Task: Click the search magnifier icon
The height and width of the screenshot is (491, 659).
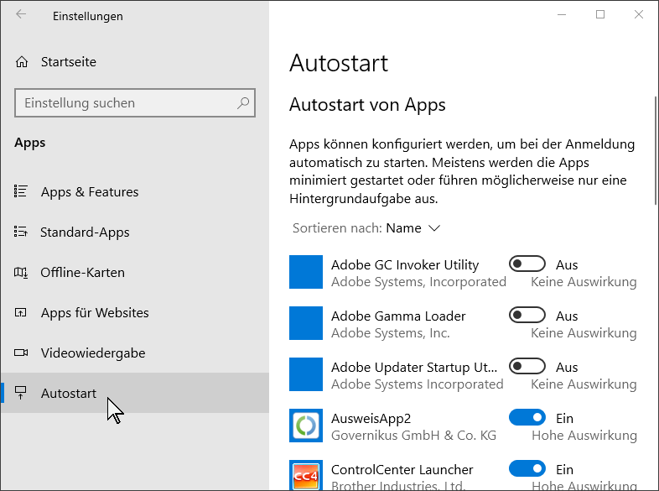Action: tap(243, 102)
